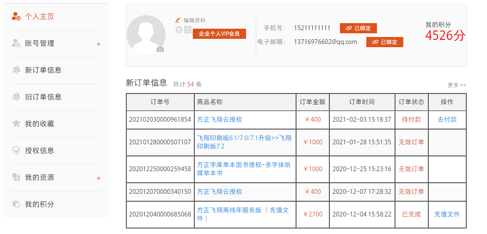Click the 订单状态 column header
Viewport: 487px width, 234px height.
412,102
